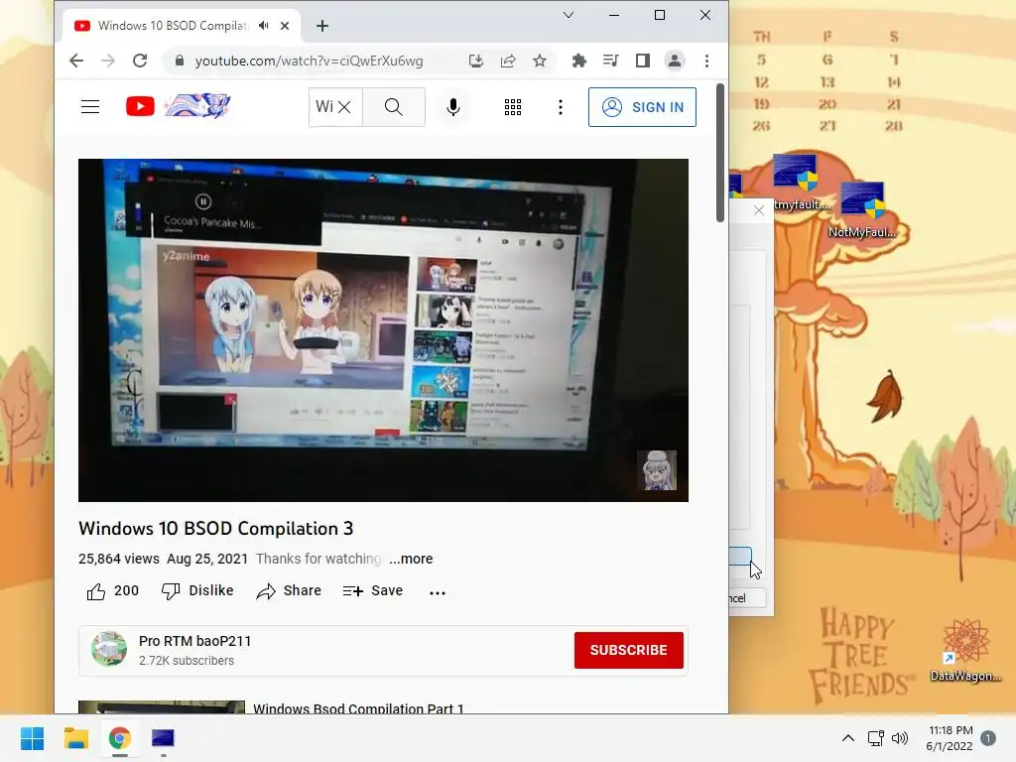This screenshot has width=1016, height=762.
Task: Open the volume tray icon
Action: (x=900, y=738)
